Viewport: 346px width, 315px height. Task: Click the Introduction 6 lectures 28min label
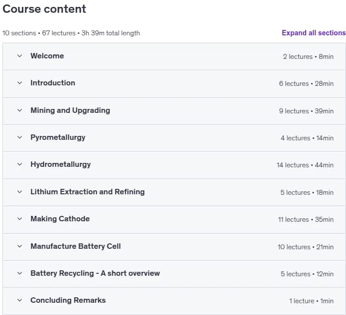[x=306, y=83]
